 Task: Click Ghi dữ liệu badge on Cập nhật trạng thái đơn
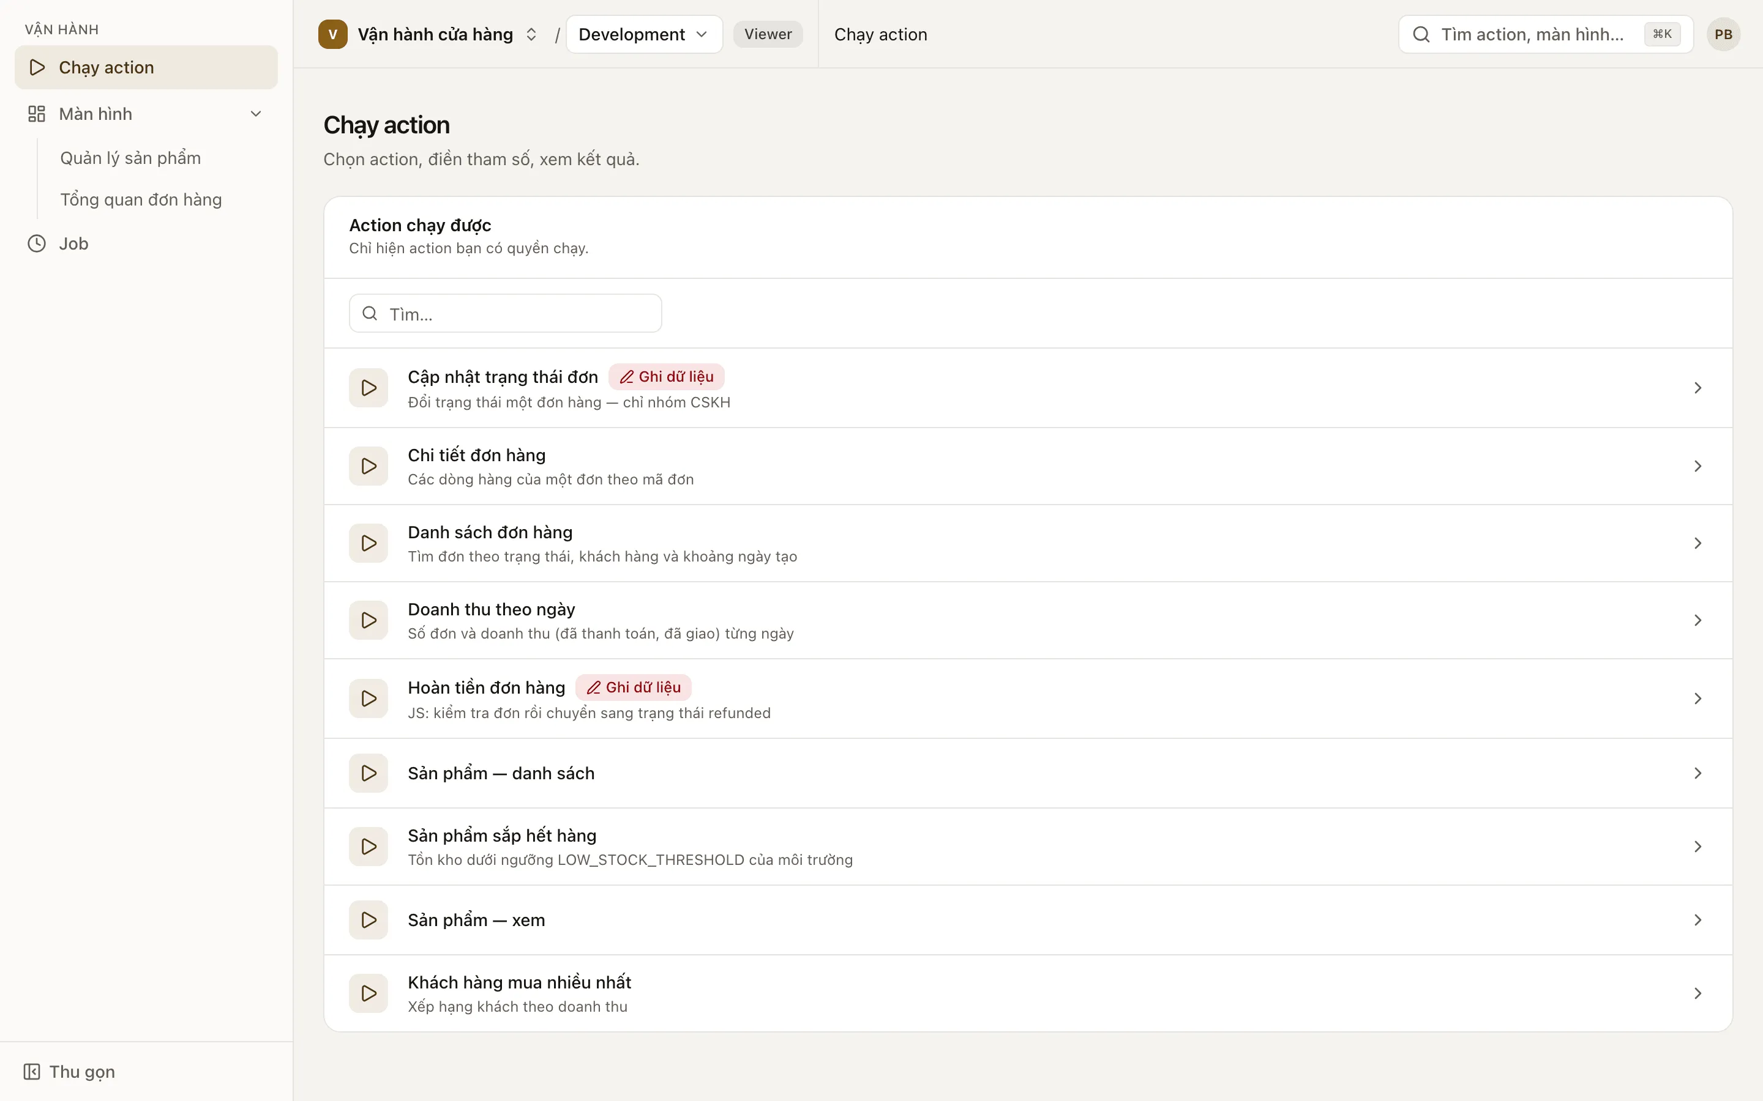(x=666, y=376)
